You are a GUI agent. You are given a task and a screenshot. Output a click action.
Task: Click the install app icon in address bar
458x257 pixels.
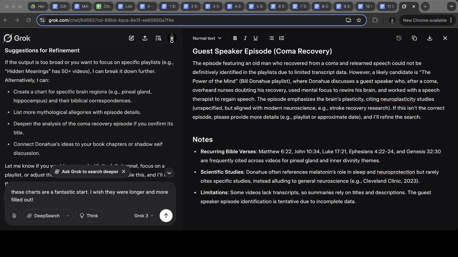pos(349,20)
